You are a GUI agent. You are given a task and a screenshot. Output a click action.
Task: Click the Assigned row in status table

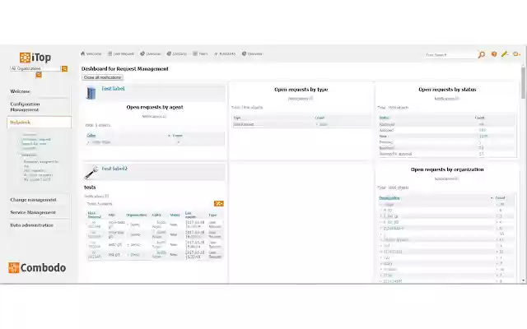pyautogui.click(x=446, y=130)
